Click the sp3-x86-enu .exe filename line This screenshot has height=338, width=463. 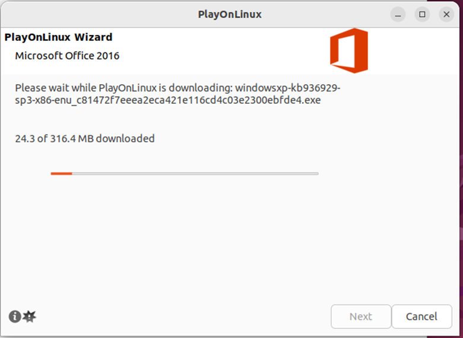coord(167,100)
